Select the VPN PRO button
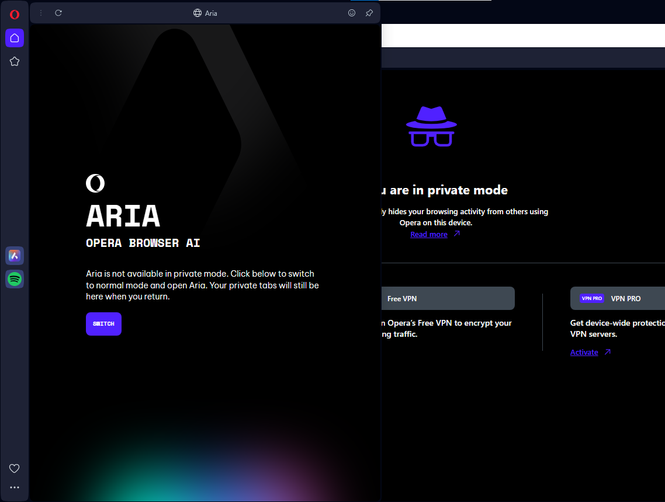 coord(616,298)
